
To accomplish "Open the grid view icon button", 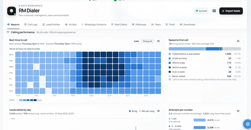I will 214,11.
